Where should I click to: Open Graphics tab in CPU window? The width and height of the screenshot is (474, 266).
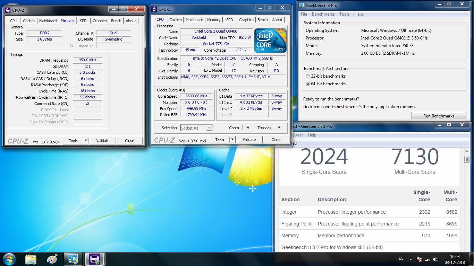[246, 20]
